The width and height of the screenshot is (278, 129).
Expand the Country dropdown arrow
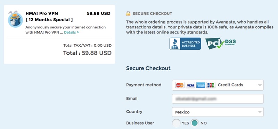tap(260, 112)
